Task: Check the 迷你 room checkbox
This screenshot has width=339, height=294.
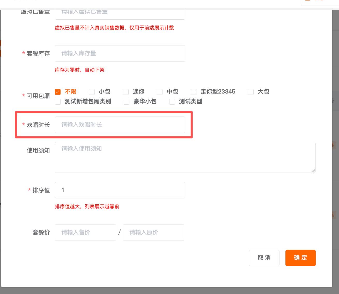Action: pyautogui.click(x=126, y=92)
